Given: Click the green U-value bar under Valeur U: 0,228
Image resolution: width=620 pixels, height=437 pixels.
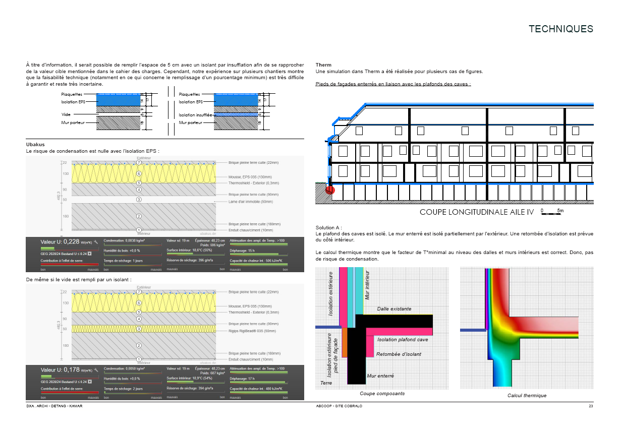Looking at the screenshot, I should point(47,248).
